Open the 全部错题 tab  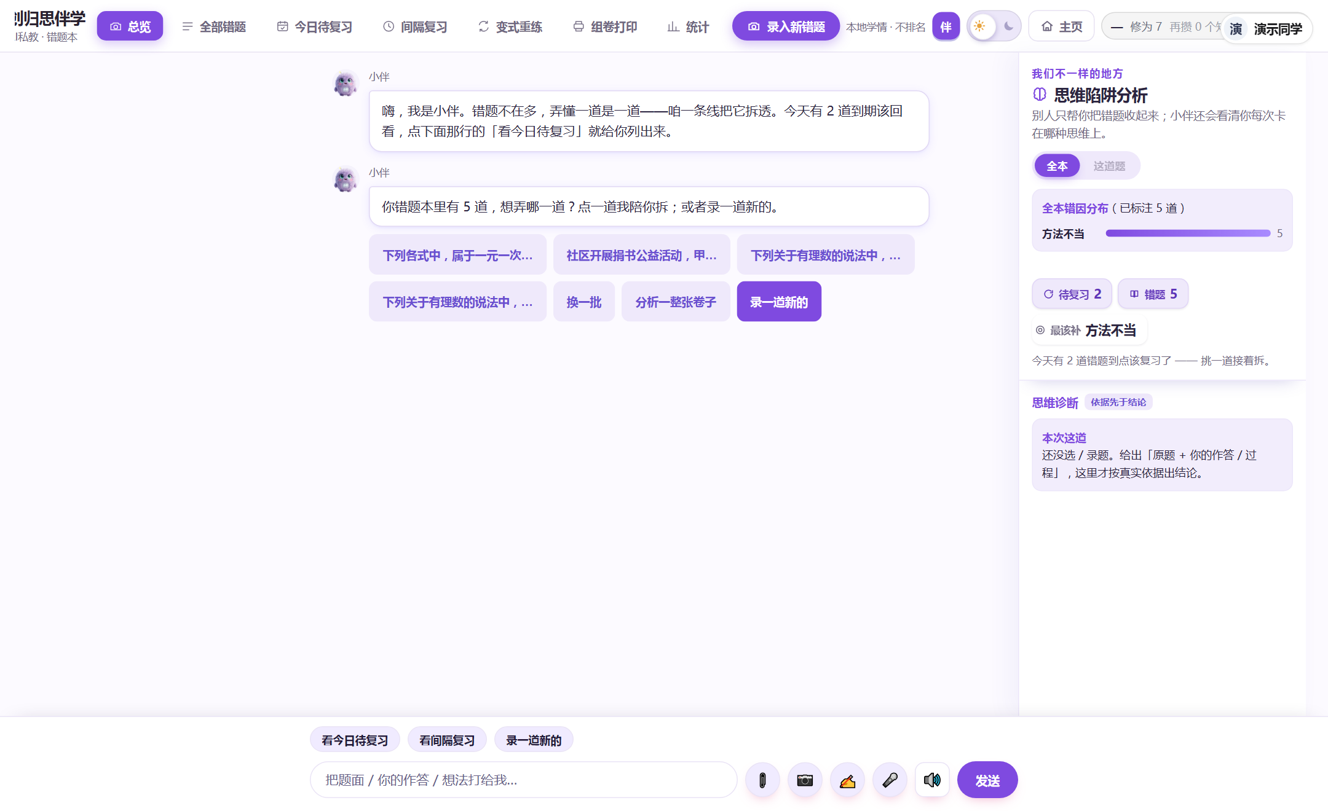[214, 26]
